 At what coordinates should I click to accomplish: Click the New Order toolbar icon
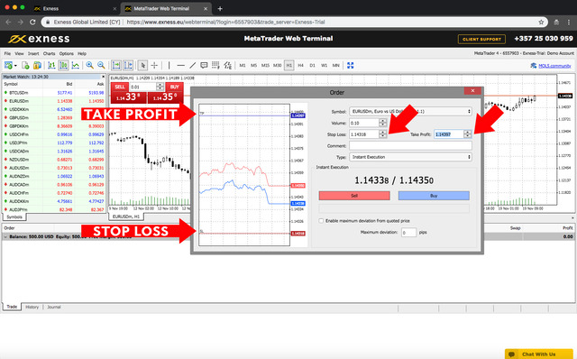click(x=25, y=65)
